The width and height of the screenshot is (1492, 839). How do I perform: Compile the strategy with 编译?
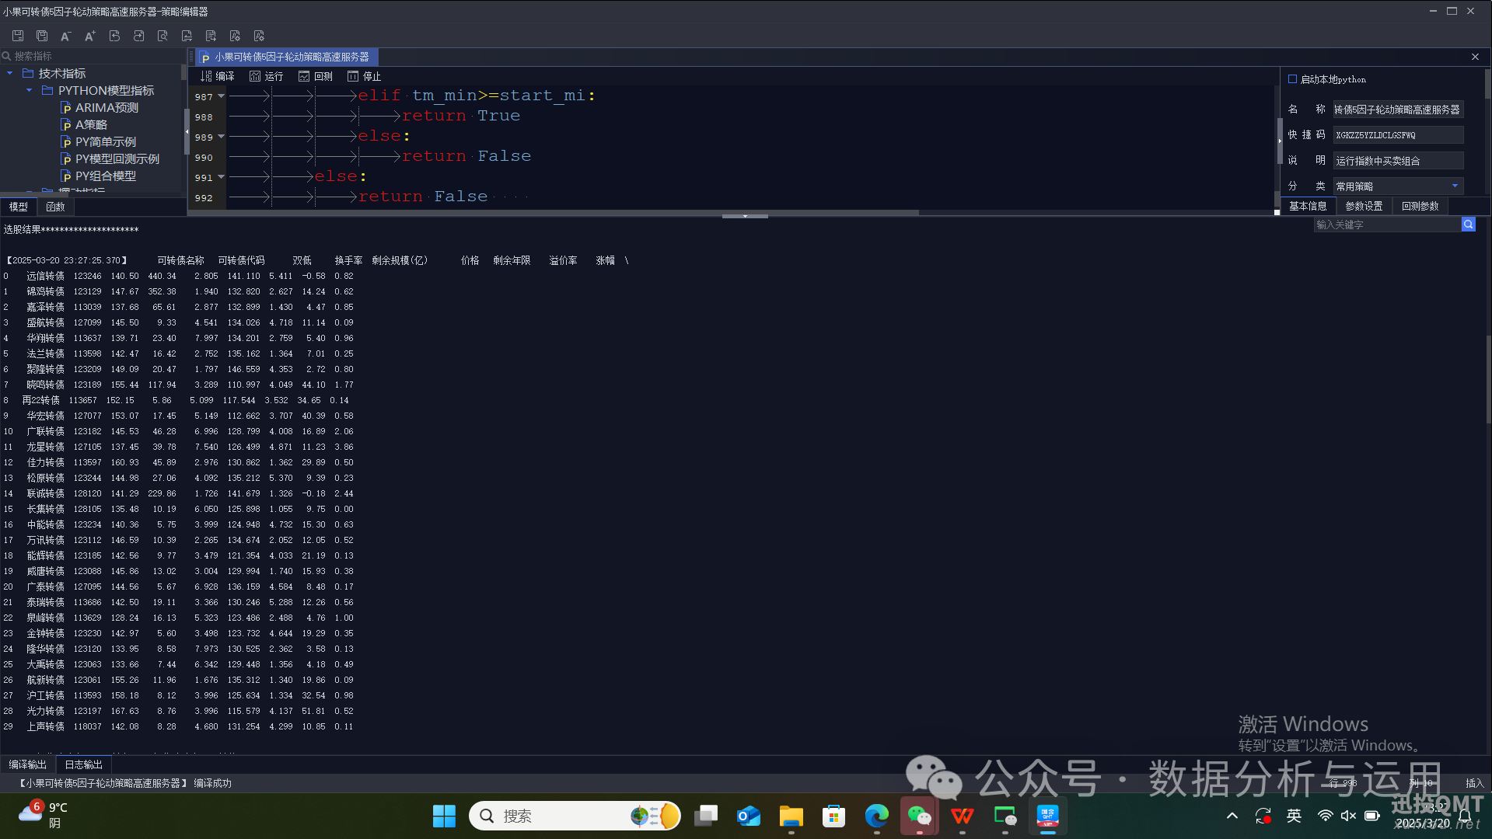[217, 76]
